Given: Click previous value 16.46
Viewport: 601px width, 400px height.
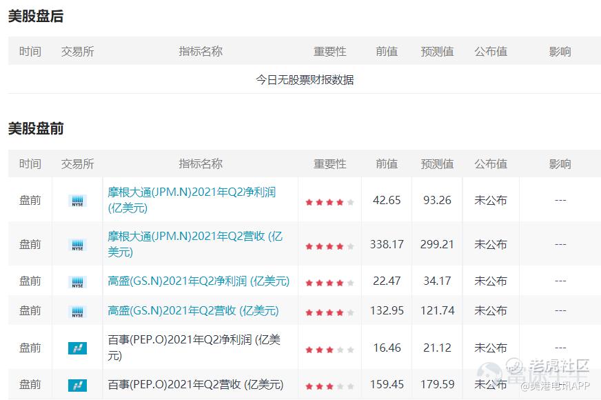Looking at the screenshot, I should pos(387,348).
